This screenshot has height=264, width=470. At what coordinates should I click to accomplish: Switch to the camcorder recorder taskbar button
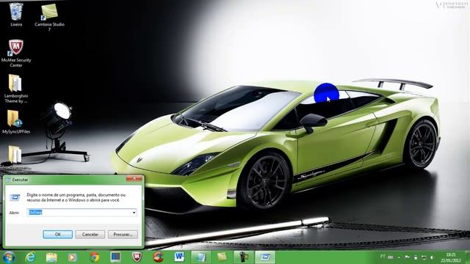click(244, 257)
